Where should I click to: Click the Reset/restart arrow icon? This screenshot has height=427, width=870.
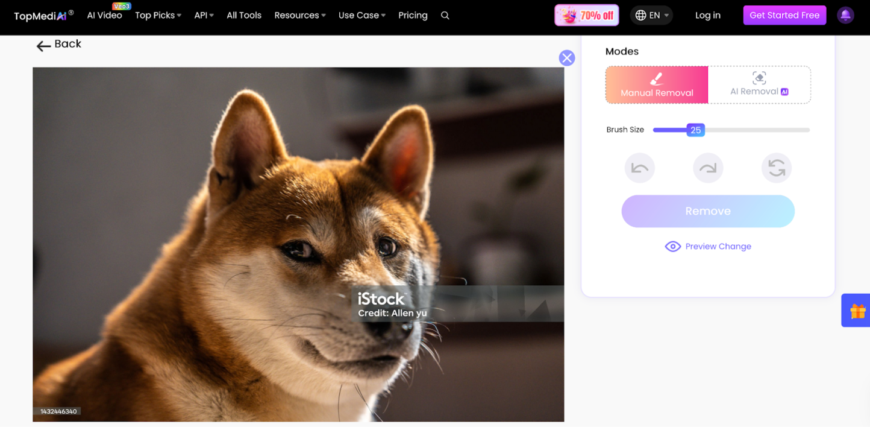click(x=777, y=168)
